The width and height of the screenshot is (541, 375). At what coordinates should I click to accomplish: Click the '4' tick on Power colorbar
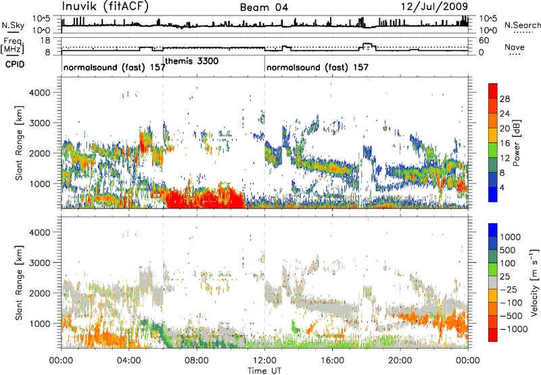pos(502,187)
